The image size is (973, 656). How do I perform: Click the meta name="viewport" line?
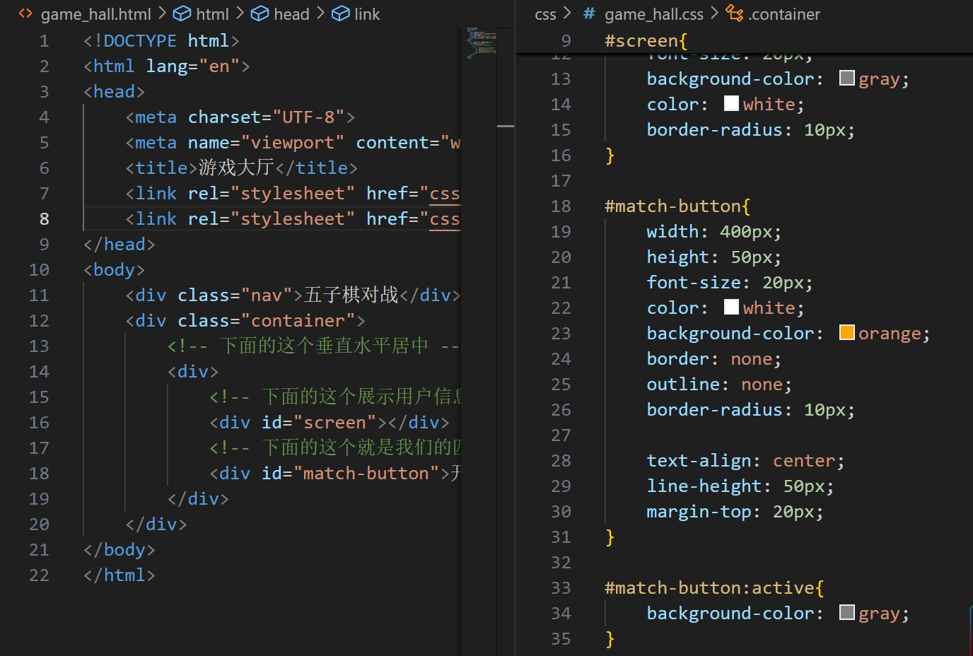pyautogui.click(x=293, y=143)
